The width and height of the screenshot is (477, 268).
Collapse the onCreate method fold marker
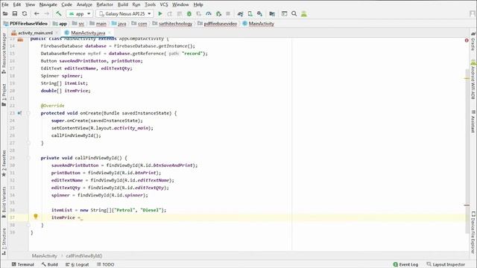(28, 113)
